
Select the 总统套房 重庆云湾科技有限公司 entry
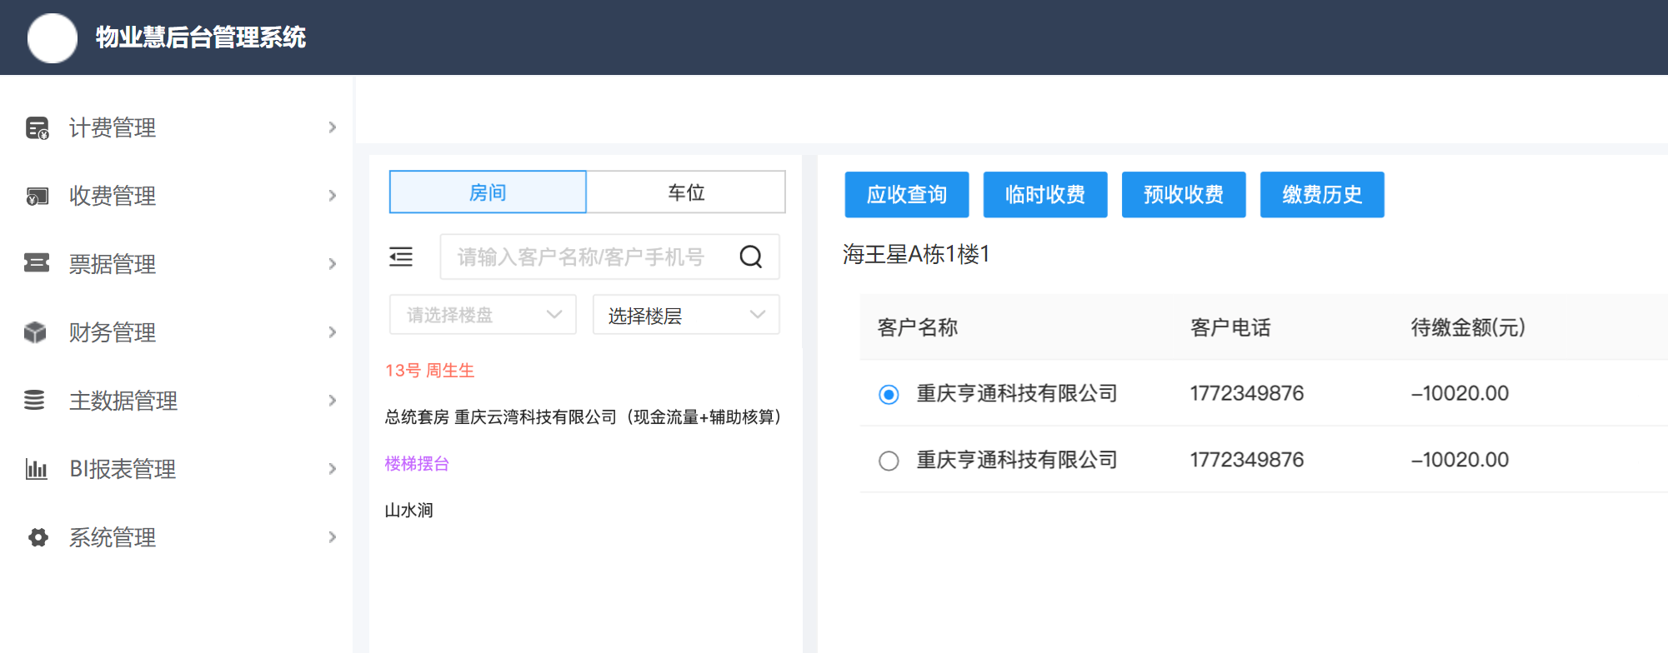[x=583, y=417]
